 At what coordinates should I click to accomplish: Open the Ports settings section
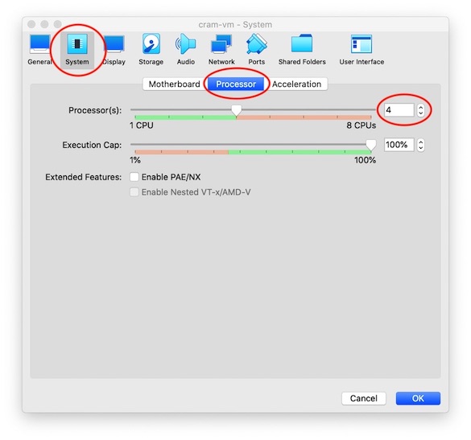[256, 50]
